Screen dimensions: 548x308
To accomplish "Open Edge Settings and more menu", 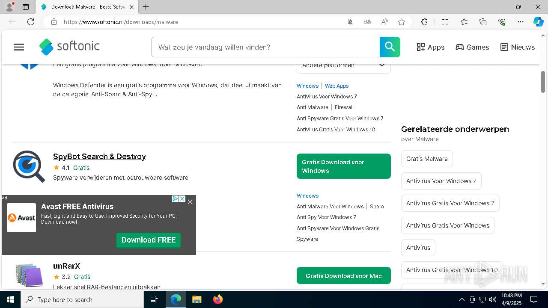I will [521, 22].
